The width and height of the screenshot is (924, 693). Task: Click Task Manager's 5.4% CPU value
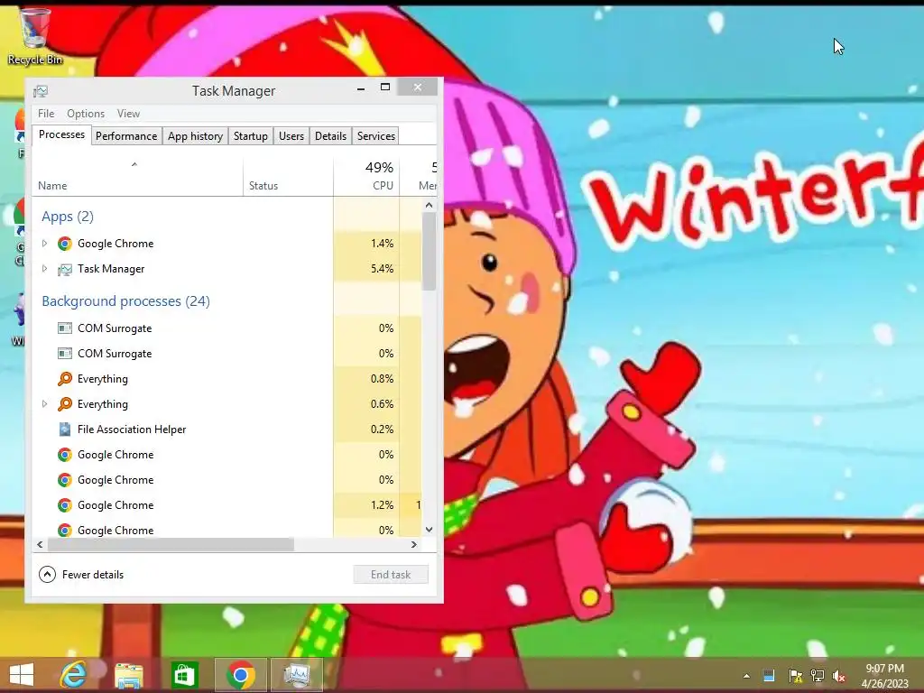coord(382,269)
